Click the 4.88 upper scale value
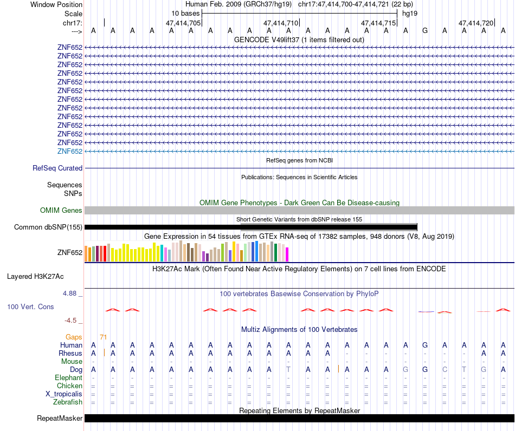The width and height of the screenshot is (515, 431). click(69, 293)
